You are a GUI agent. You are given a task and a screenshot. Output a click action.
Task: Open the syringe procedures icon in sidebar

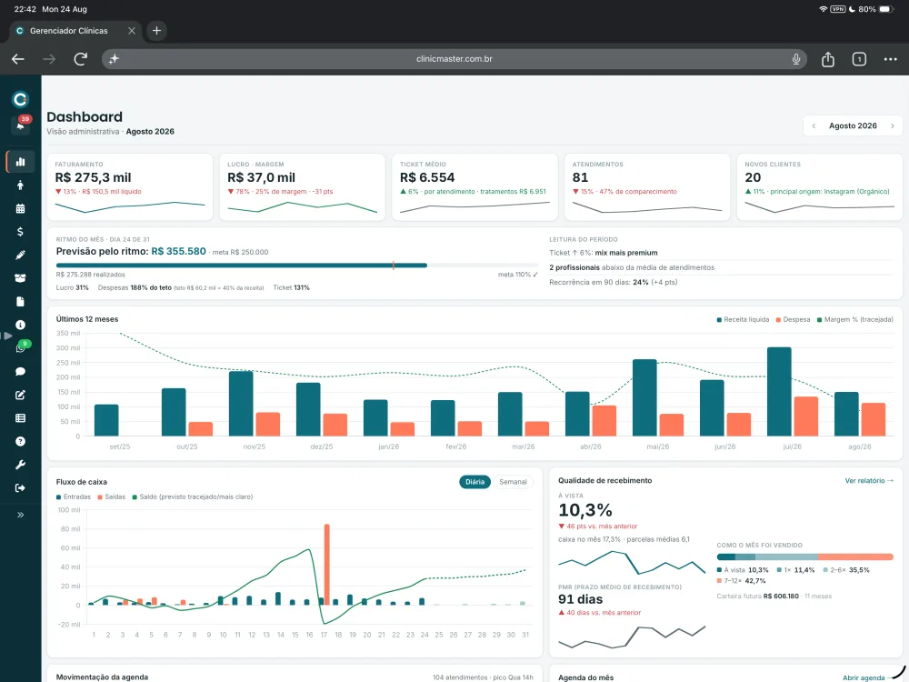coord(20,255)
